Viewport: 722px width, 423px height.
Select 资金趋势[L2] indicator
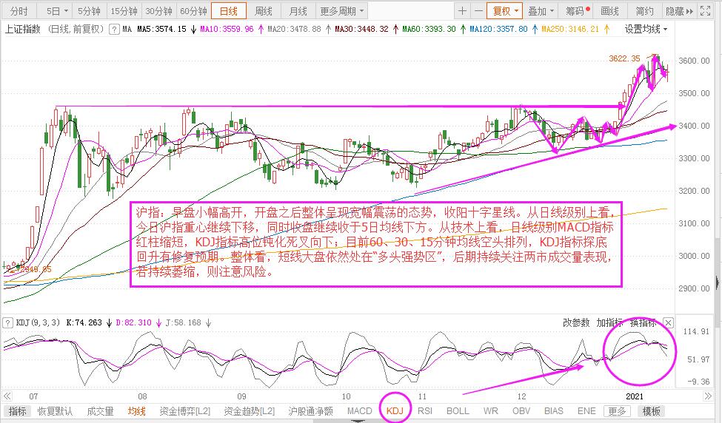[249, 411]
